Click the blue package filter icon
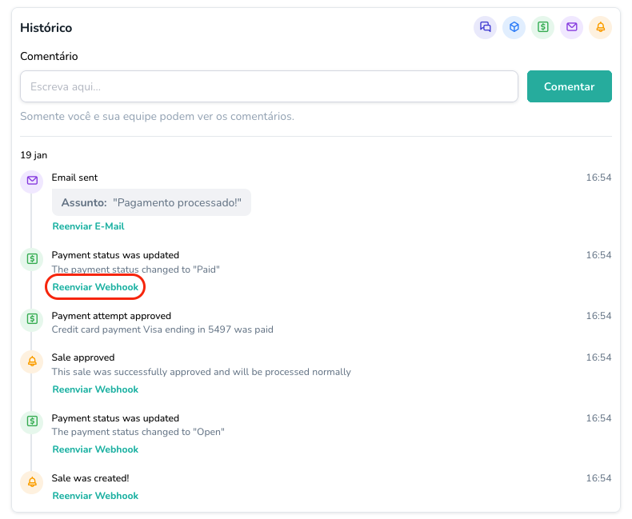The height and width of the screenshot is (519, 632). (514, 27)
